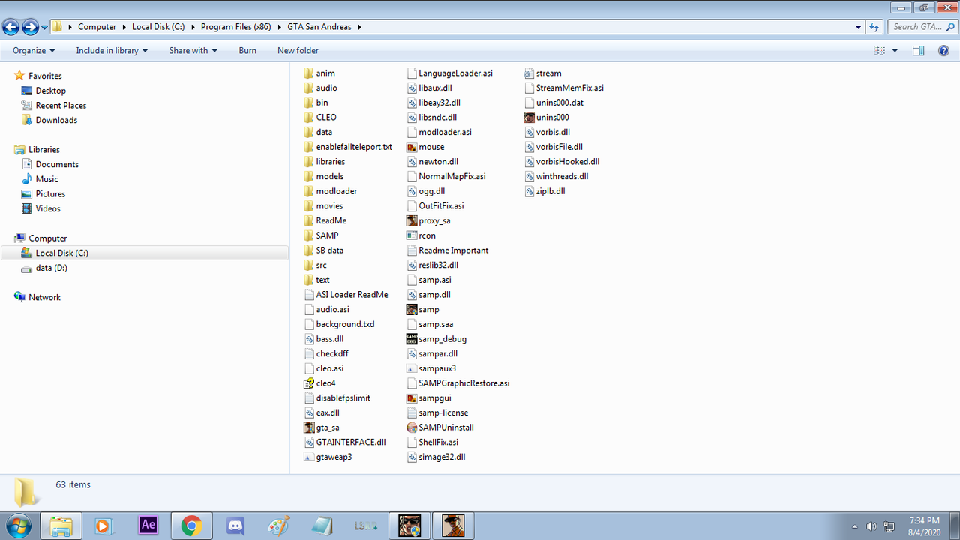Select the stream shortcut folder icon
The height and width of the screenshot is (540, 960).
[x=529, y=73]
